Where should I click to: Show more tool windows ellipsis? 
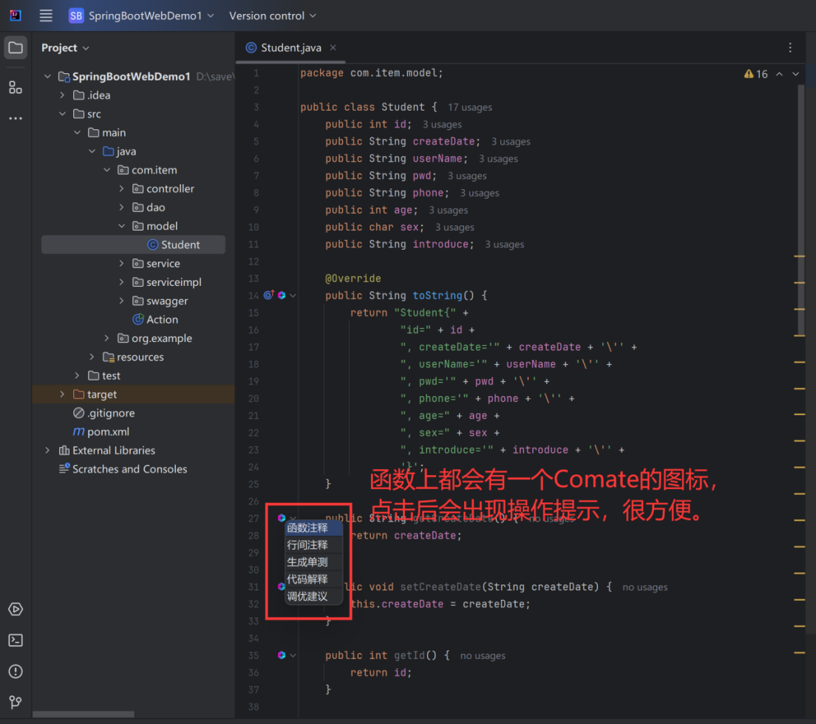[x=16, y=118]
